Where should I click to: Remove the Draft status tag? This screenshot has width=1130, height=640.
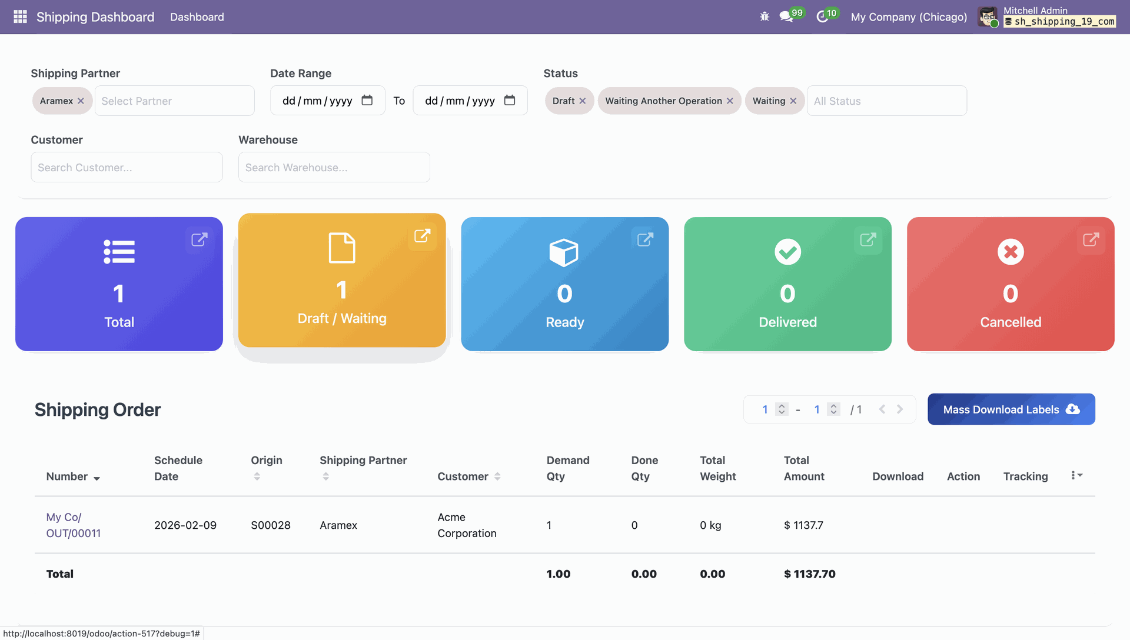point(583,101)
